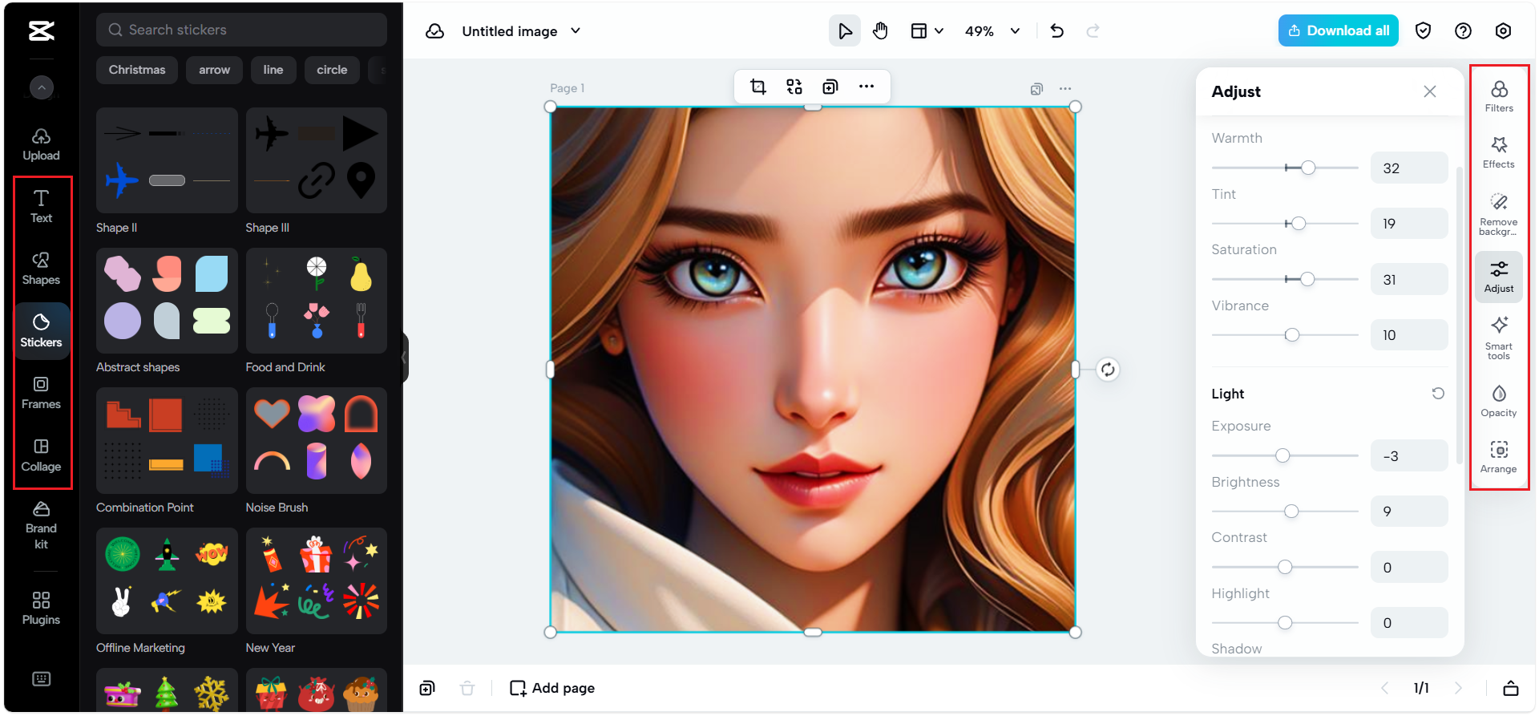Screen dimensions: 1539x716
Task: Open the canvas layout resize dropdown
Action: [927, 30]
